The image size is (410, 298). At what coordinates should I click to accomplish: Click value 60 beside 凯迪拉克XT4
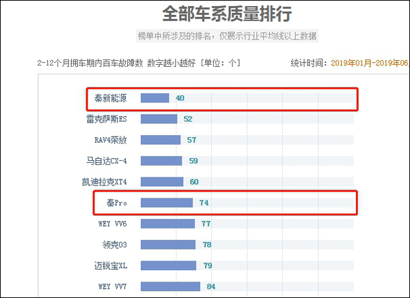coord(194,181)
